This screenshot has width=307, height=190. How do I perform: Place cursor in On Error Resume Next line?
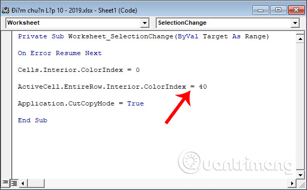pos(60,53)
